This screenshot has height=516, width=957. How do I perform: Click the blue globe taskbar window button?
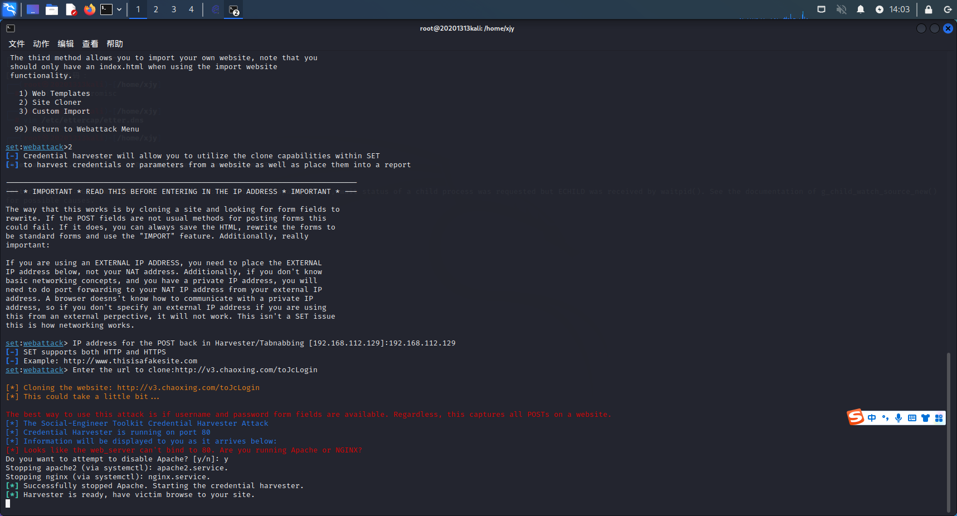pos(216,9)
